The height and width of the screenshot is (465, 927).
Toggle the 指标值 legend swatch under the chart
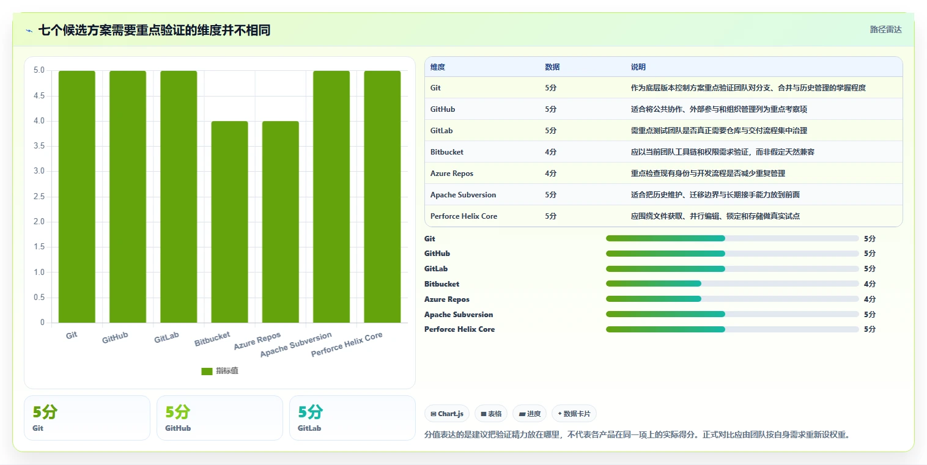click(207, 371)
